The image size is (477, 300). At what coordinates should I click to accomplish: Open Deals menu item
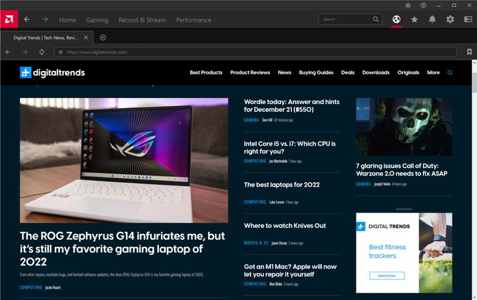[x=348, y=73]
